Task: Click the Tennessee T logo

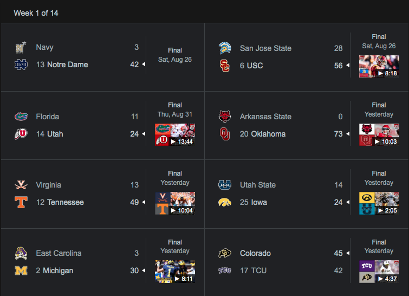Action: click(21, 202)
